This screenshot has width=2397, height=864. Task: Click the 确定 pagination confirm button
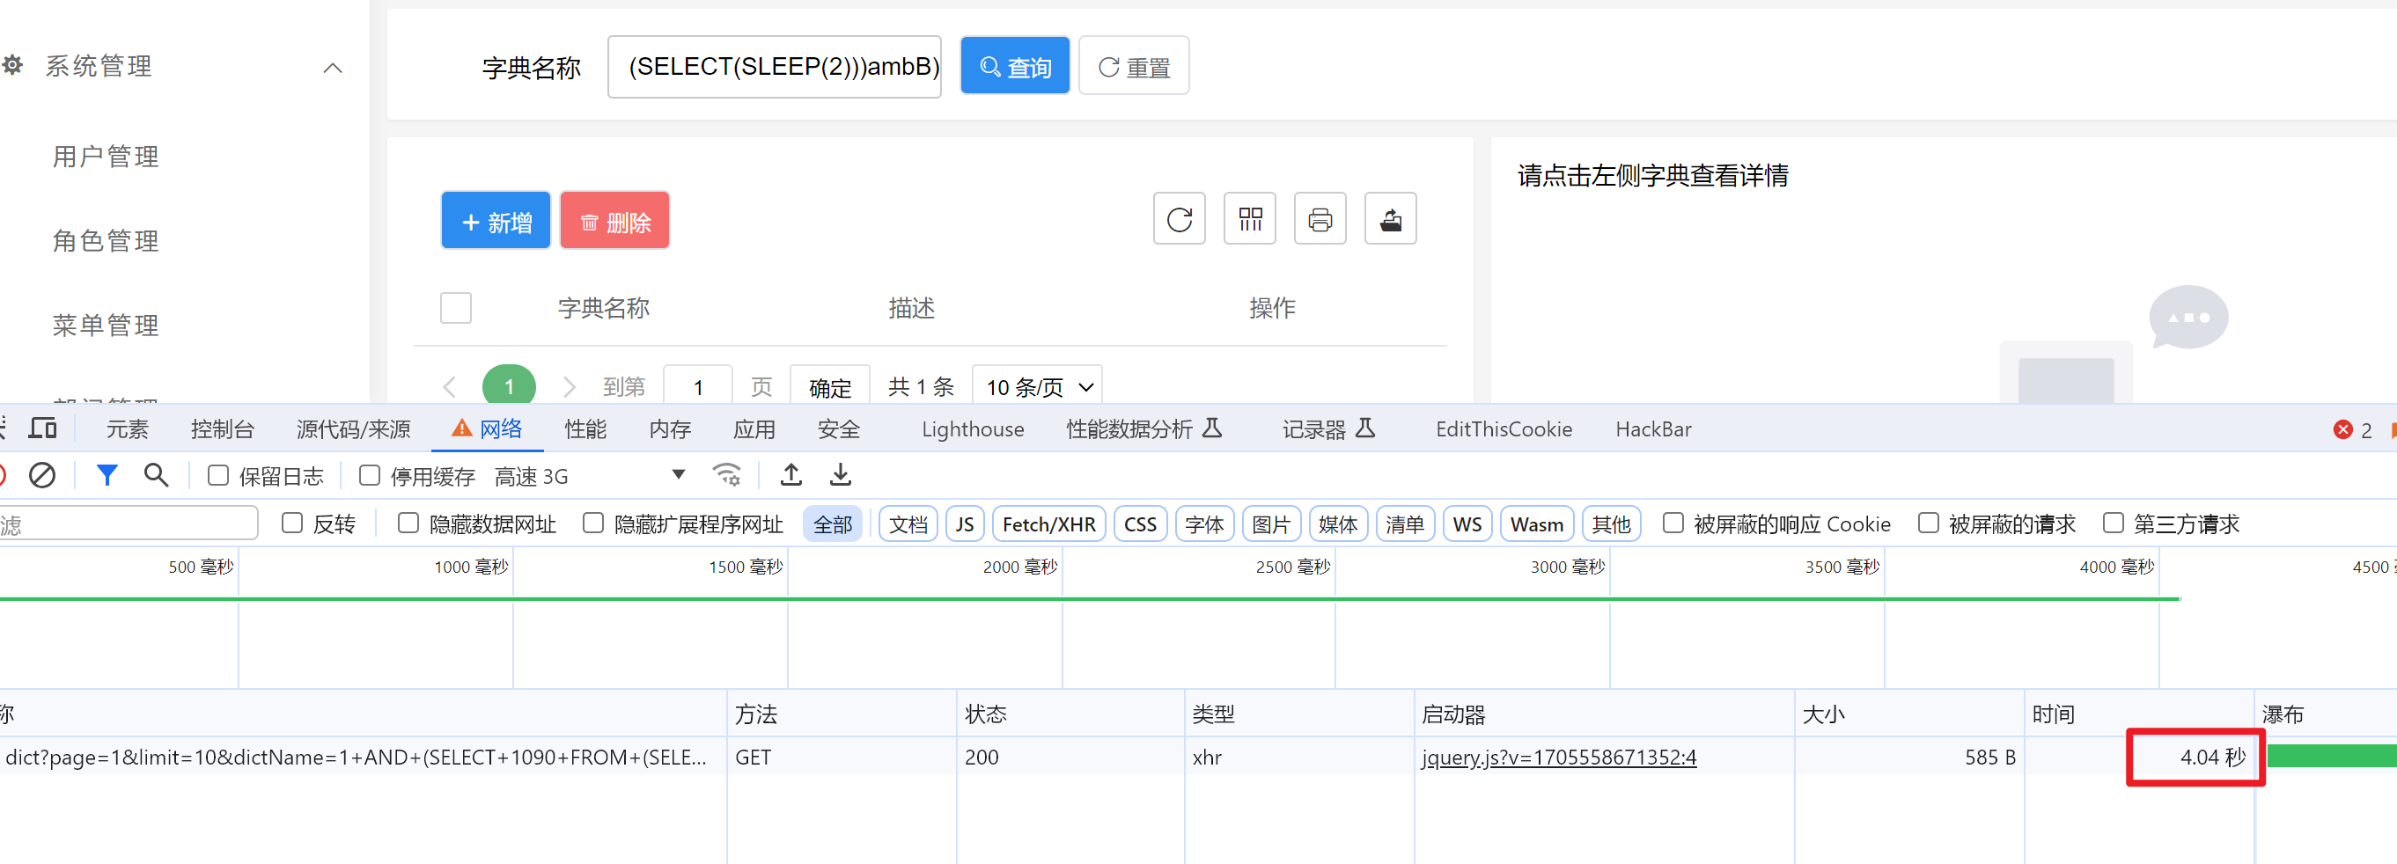click(829, 387)
